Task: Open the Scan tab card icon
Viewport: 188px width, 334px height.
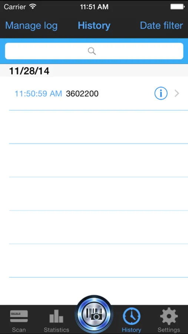Action: (x=19, y=316)
